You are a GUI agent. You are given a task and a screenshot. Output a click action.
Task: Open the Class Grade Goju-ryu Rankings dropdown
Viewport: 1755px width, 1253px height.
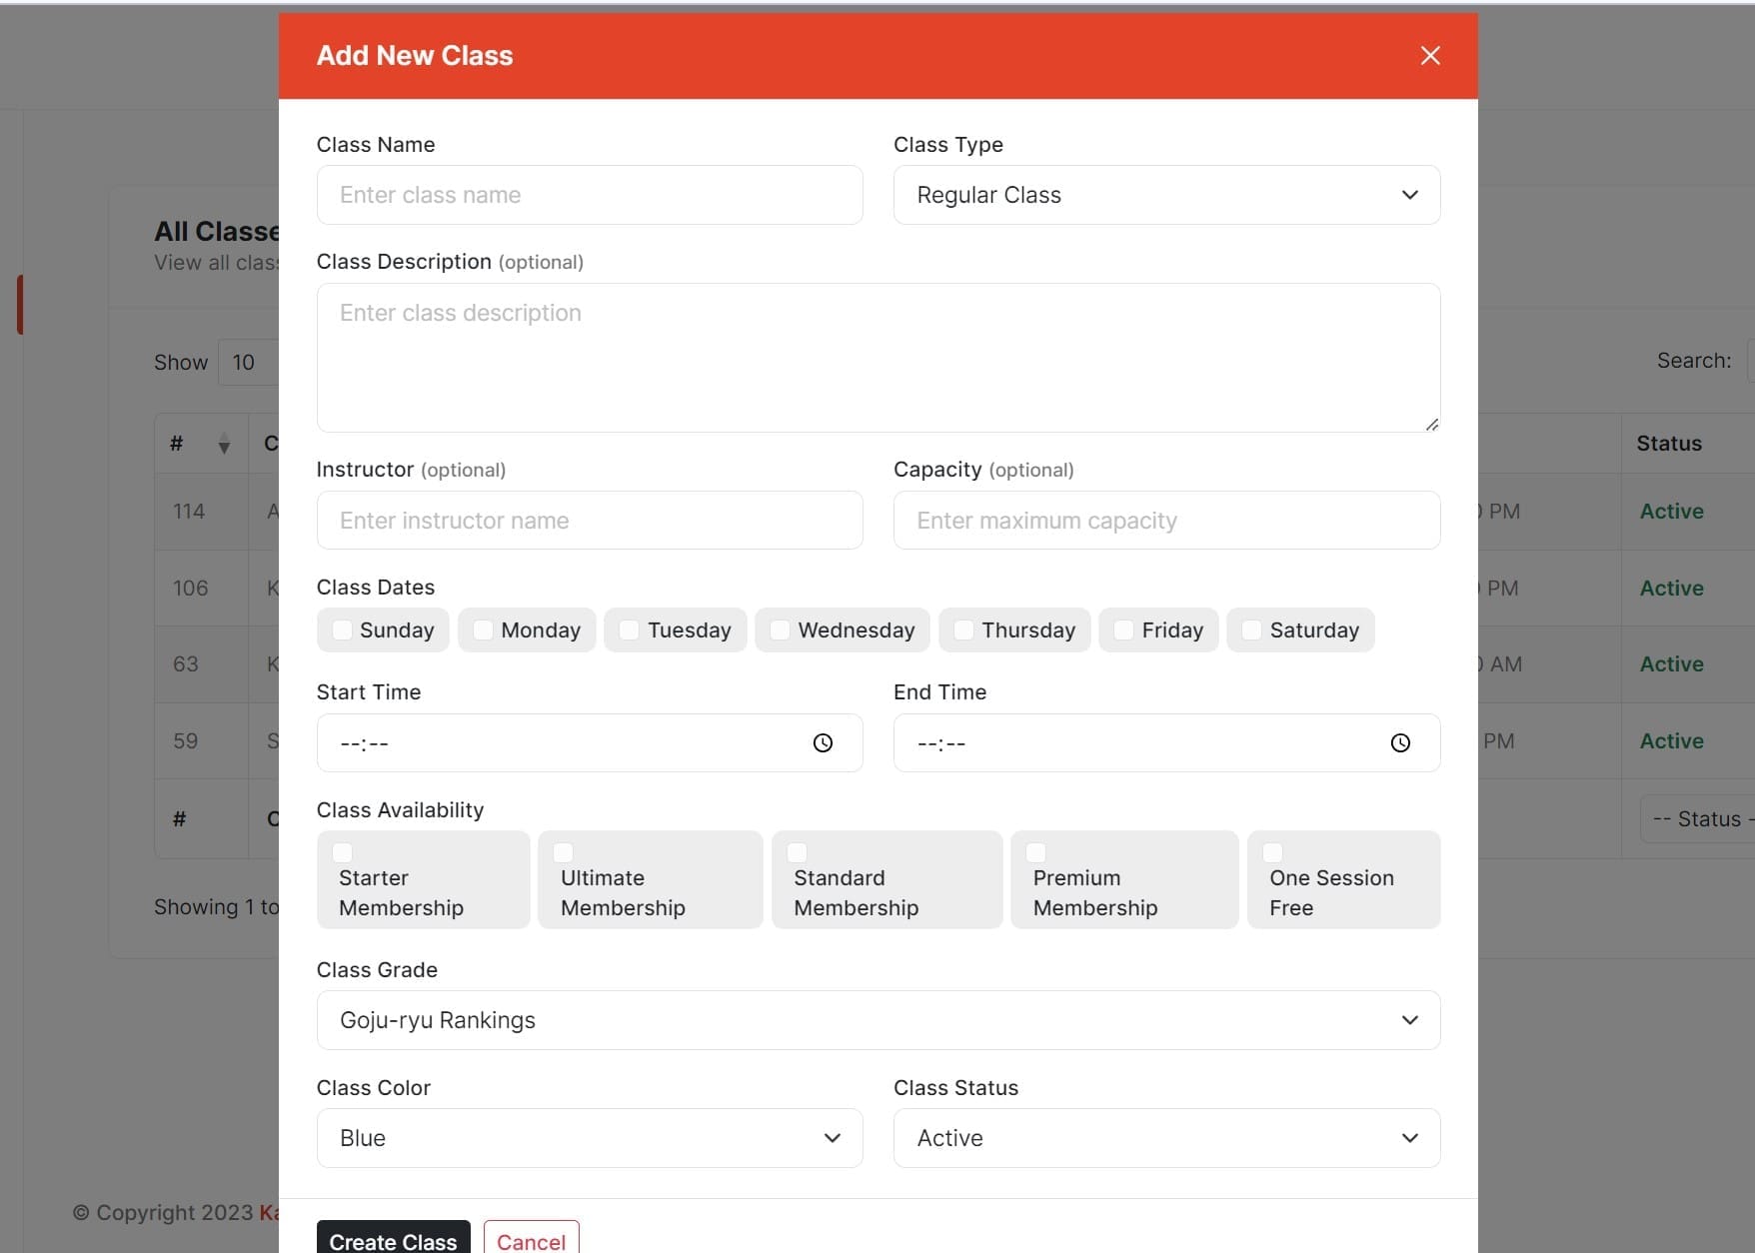[877, 1020]
